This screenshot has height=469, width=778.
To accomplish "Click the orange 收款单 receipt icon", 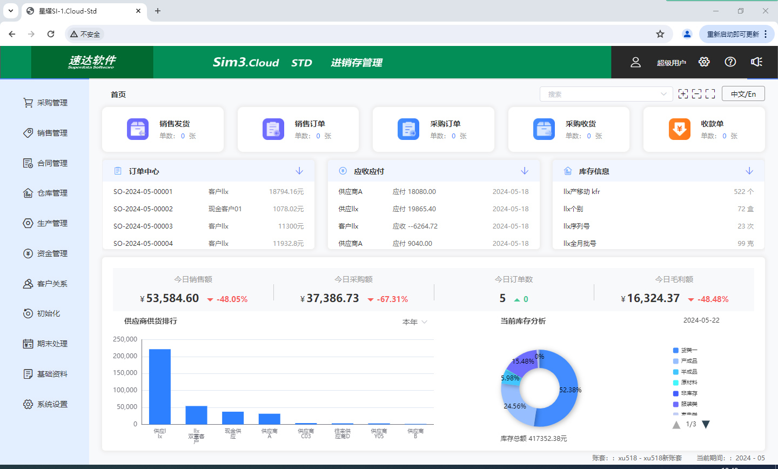I will (x=679, y=130).
